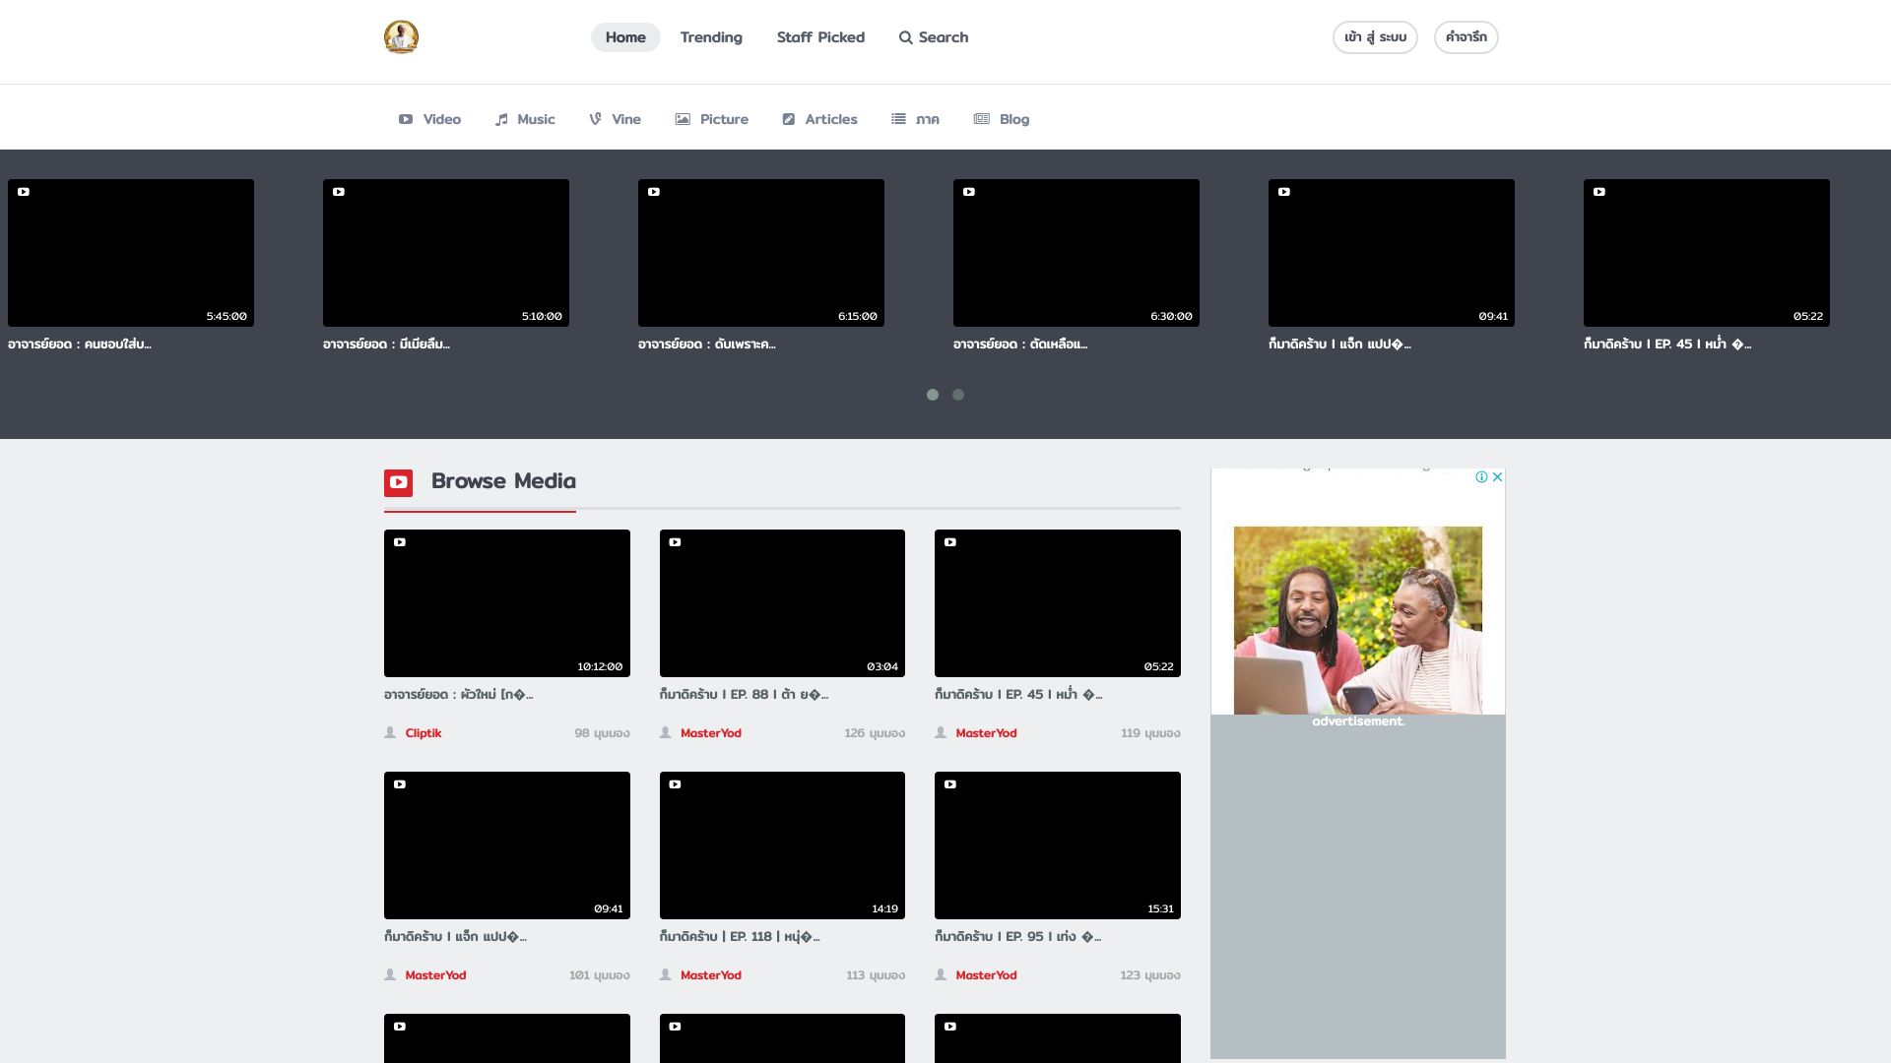
Task: Open carousel video with duration 6:15:00
Action: pos(761,253)
